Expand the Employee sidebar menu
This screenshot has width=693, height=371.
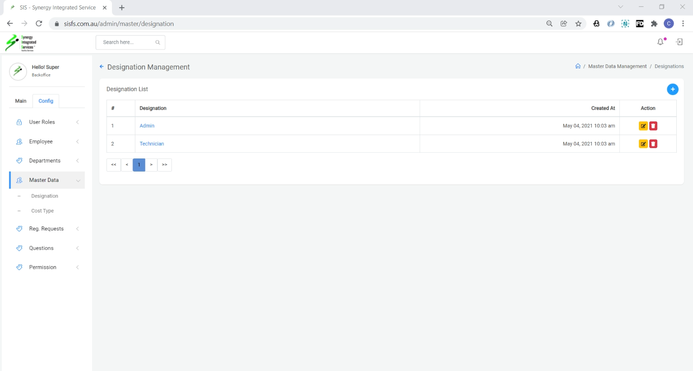pyautogui.click(x=47, y=141)
